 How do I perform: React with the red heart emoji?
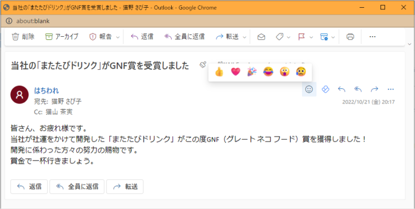coord(235,72)
